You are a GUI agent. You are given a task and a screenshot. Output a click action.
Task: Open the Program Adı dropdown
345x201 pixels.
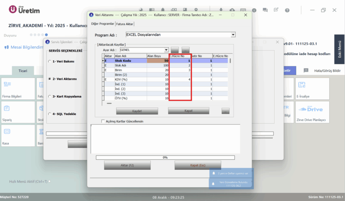(233, 35)
